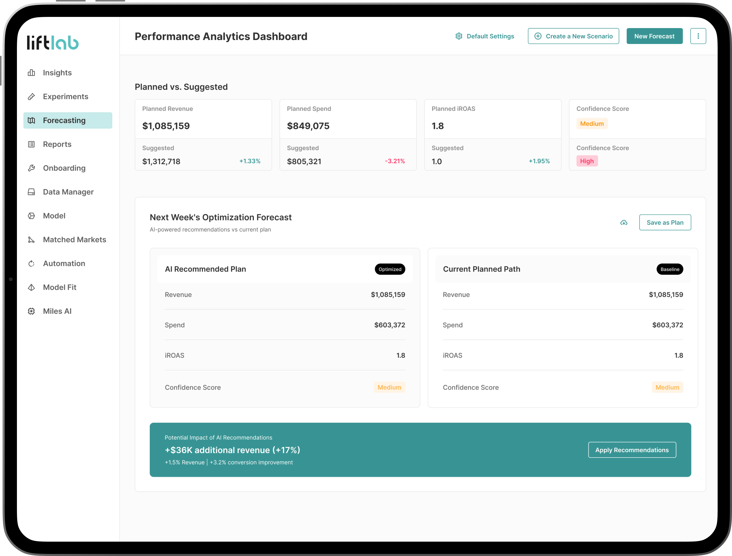Open the Model menu item
The height and width of the screenshot is (556, 732).
[54, 216]
